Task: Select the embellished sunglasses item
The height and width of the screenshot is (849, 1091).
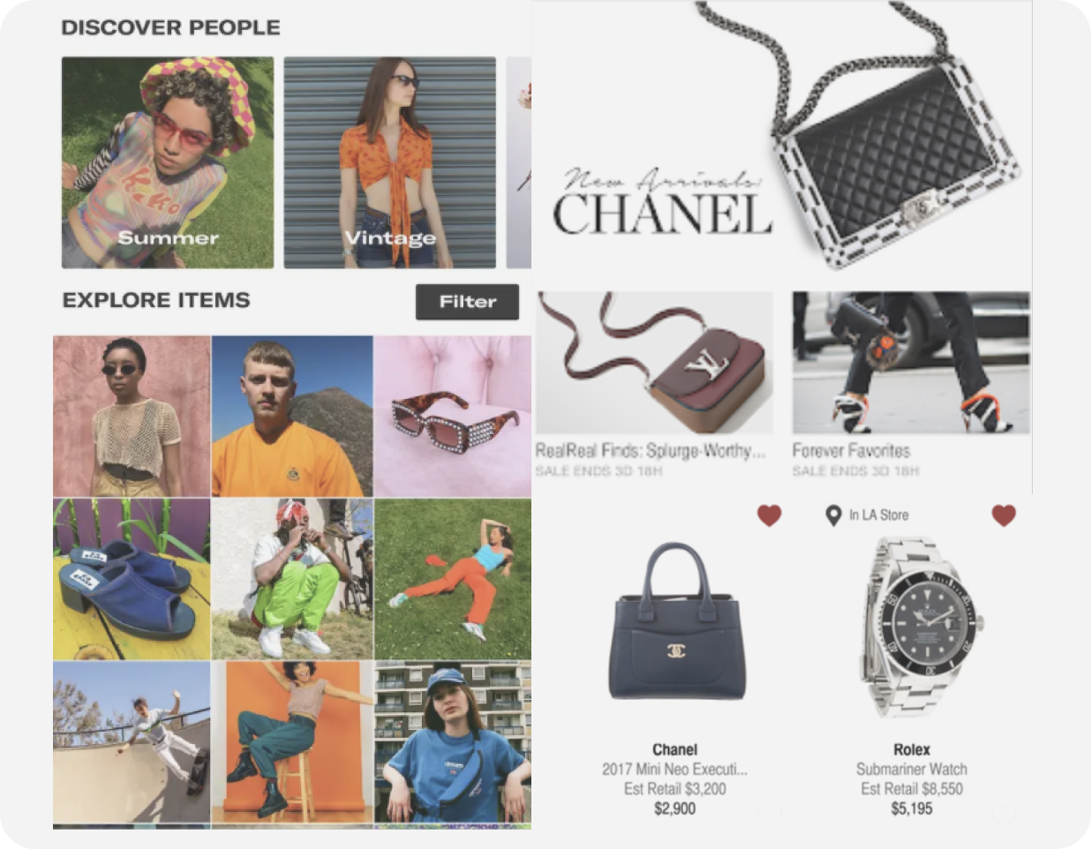Action: 453,416
